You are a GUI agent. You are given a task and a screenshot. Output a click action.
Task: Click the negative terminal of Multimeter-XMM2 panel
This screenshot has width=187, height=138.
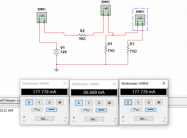point(164,121)
